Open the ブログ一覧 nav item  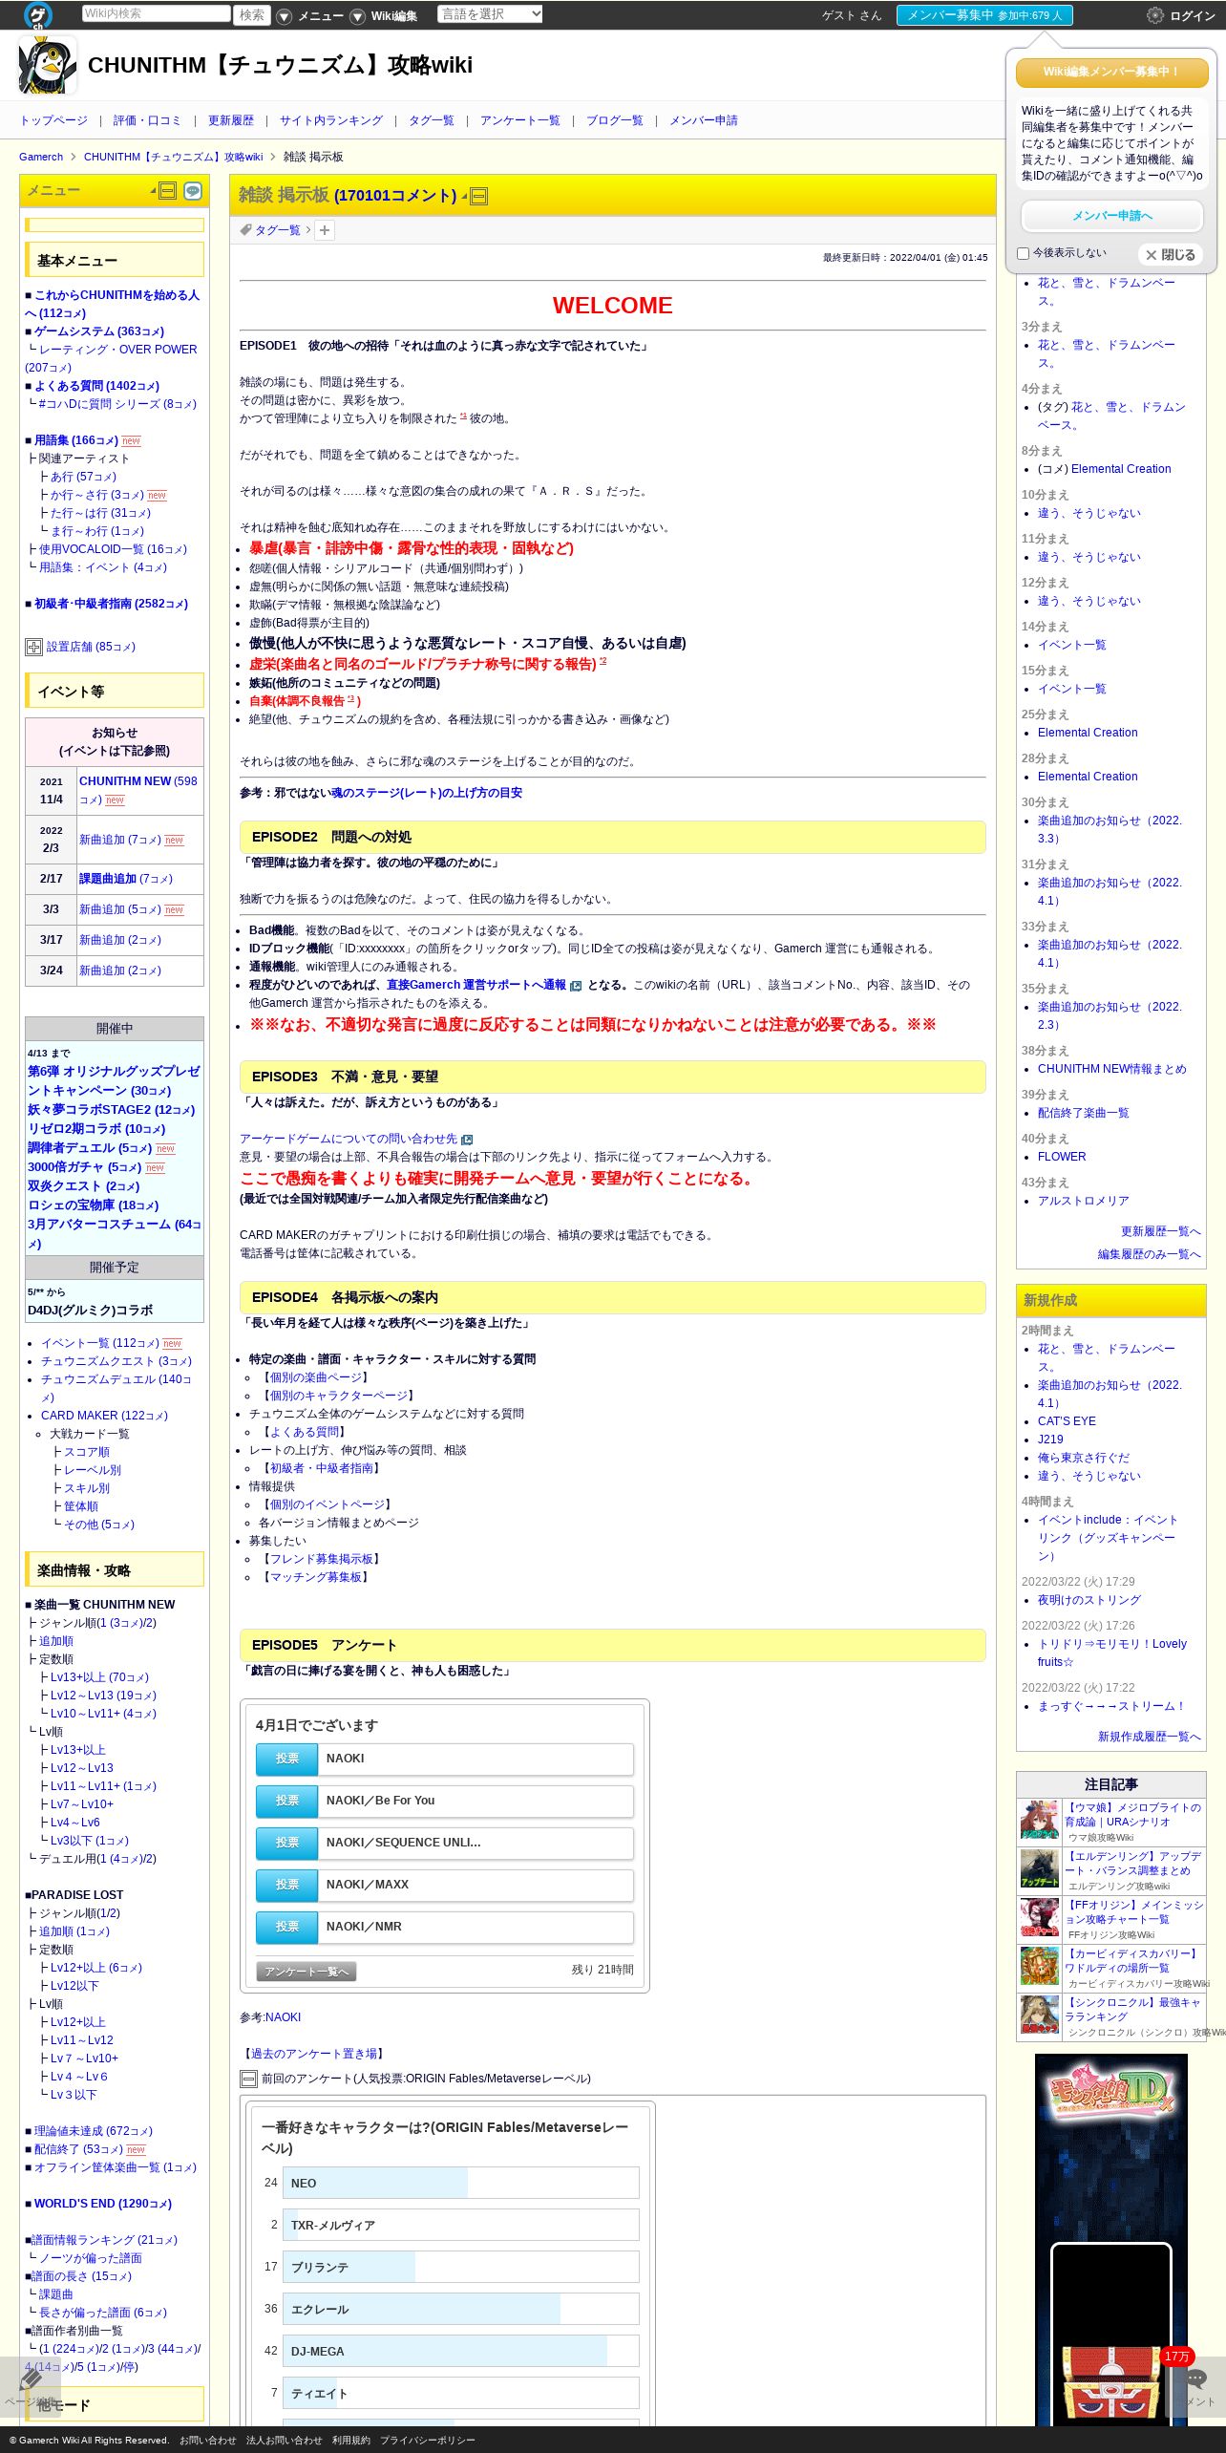(615, 120)
